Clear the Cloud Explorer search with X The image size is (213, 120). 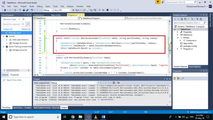23,24
